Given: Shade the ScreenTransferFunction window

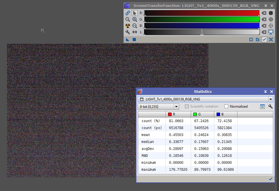Looking at the screenshot, I should pos(266,6).
